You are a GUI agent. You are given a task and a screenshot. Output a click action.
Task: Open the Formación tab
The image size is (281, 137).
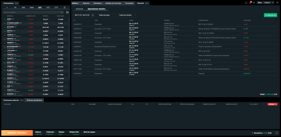(x=129, y=3)
